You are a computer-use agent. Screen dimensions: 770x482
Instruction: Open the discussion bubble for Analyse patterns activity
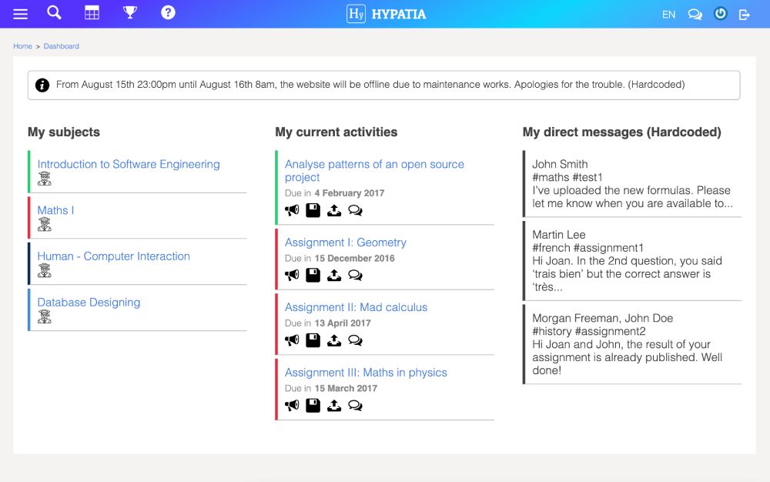pyautogui.click(x=355, y=210)
